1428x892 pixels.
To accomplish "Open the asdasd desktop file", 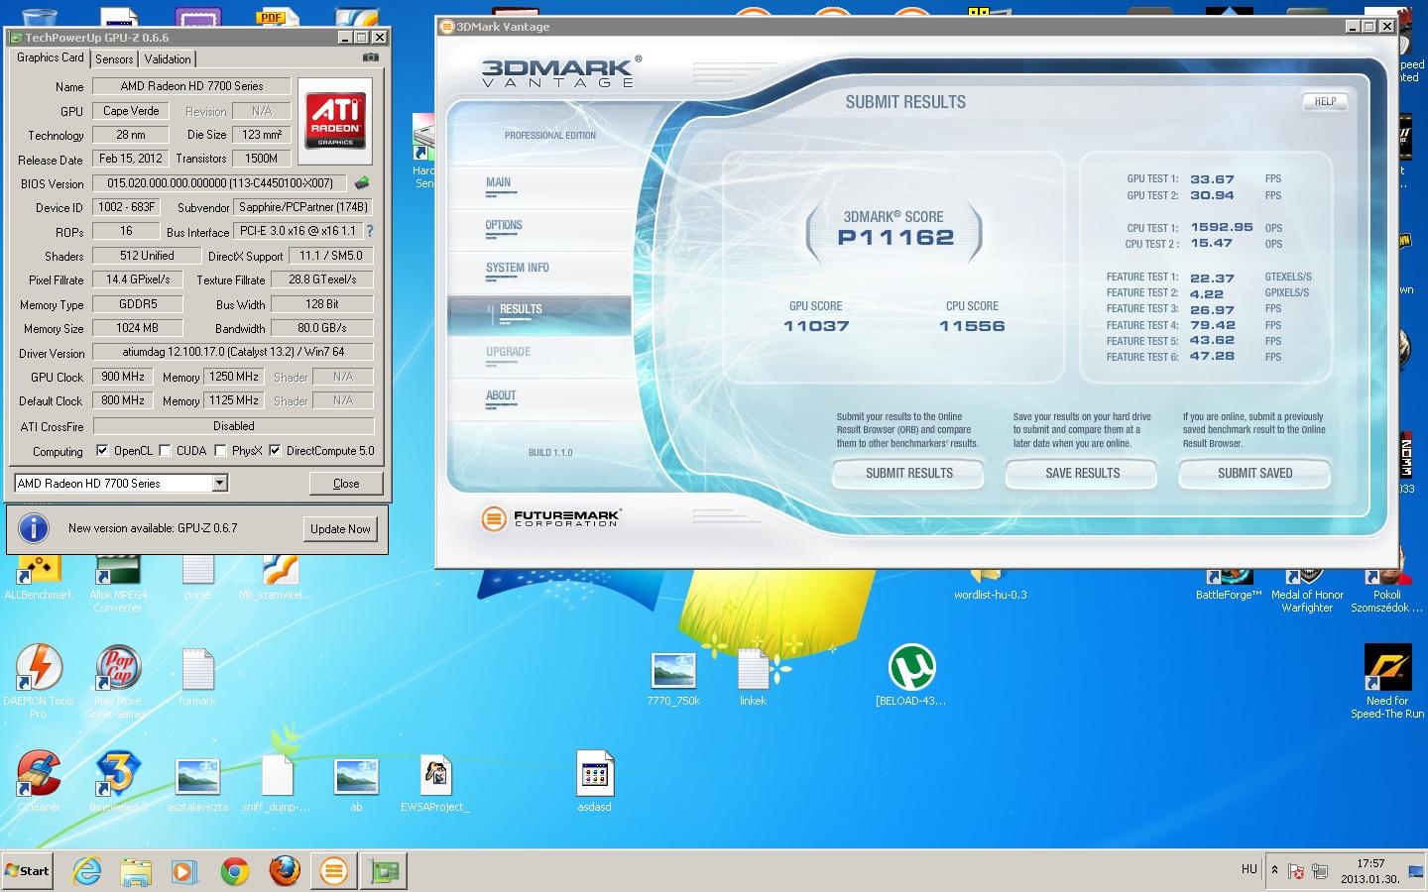I will pyautogui.click(x=594, y=781).
